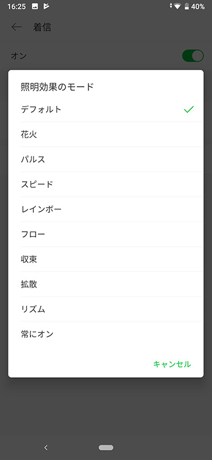The height and width of the screenshot is (460, 212).
Task: Tap the back arrow beside 着信
Action: [x=17, y=27]
